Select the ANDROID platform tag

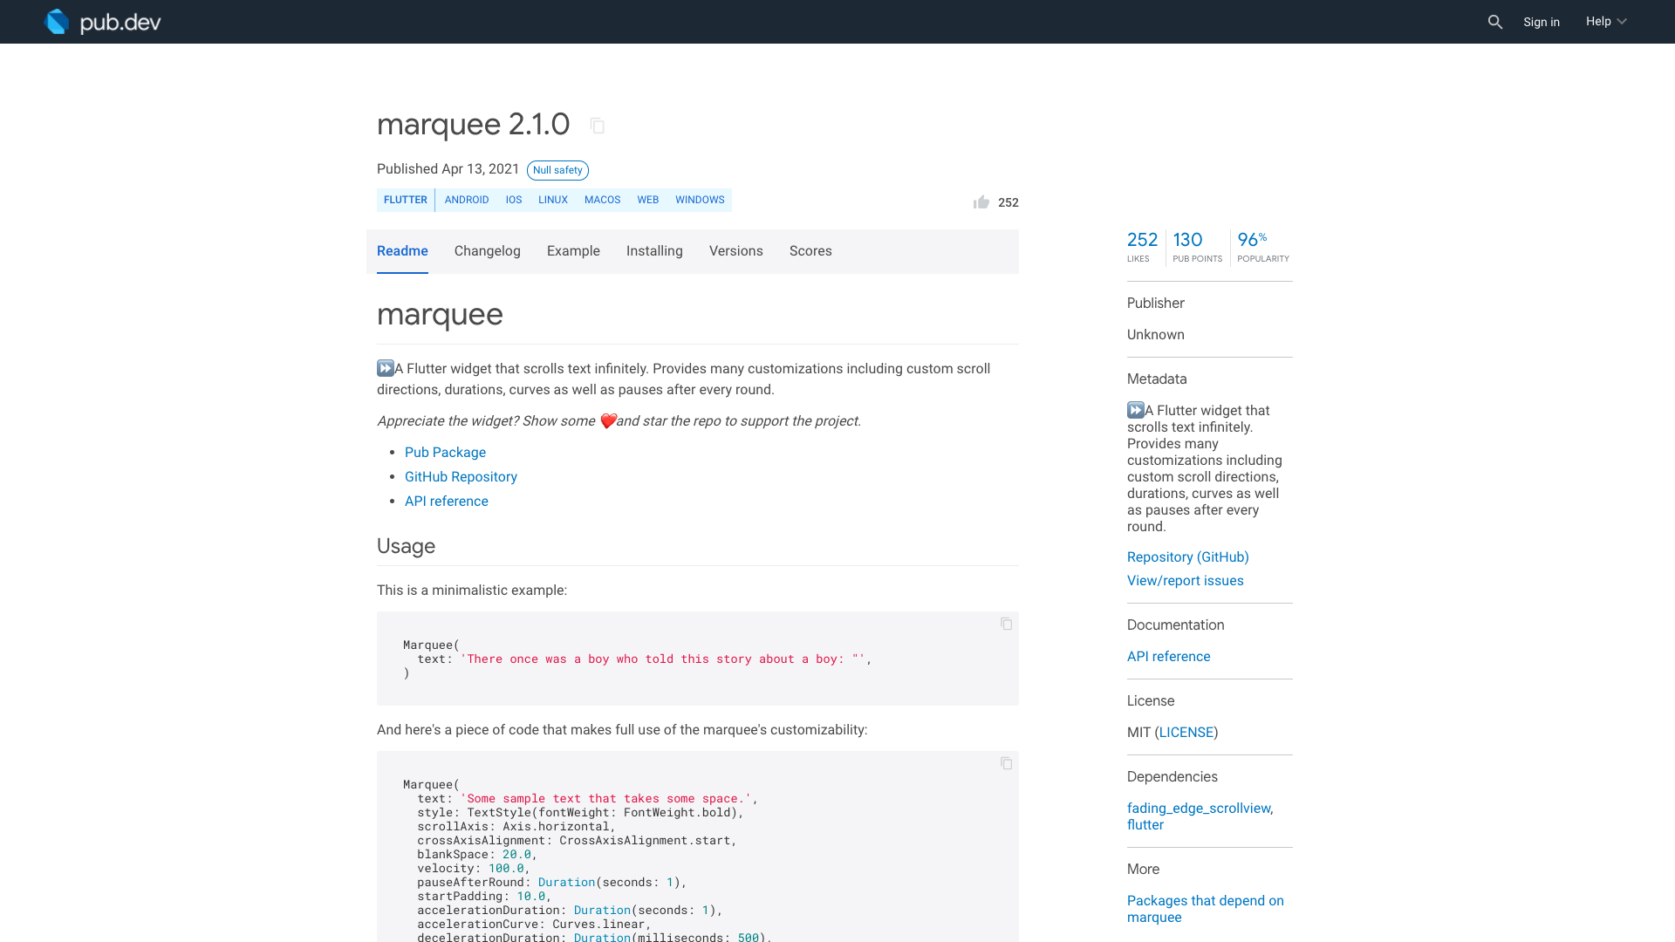click(x=466, y=200)
